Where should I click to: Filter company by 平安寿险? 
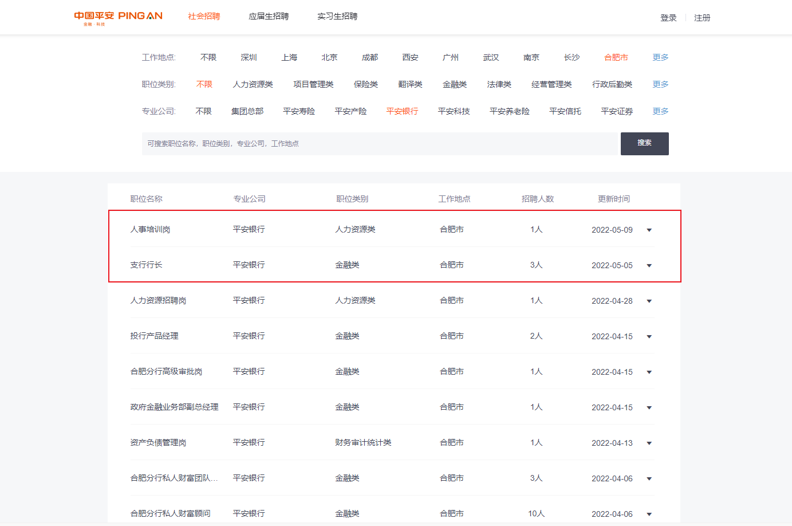[x=299, y=111]
